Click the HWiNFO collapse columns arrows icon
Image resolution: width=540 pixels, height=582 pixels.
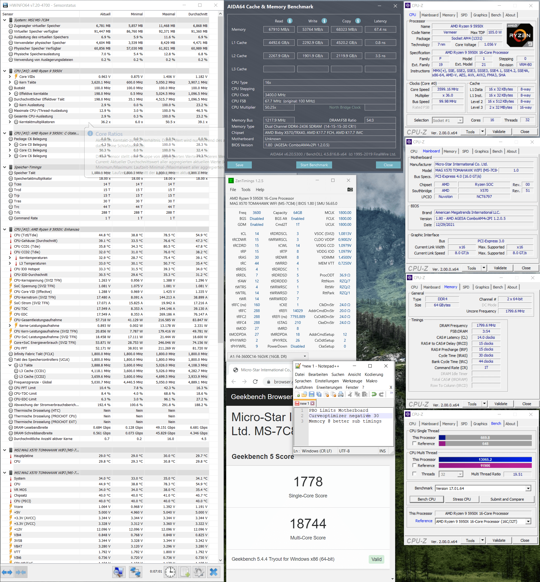tap(20, 572)
